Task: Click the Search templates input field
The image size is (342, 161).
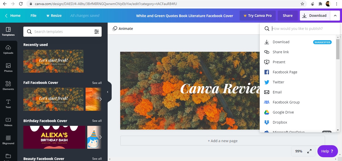Action: 62,32
